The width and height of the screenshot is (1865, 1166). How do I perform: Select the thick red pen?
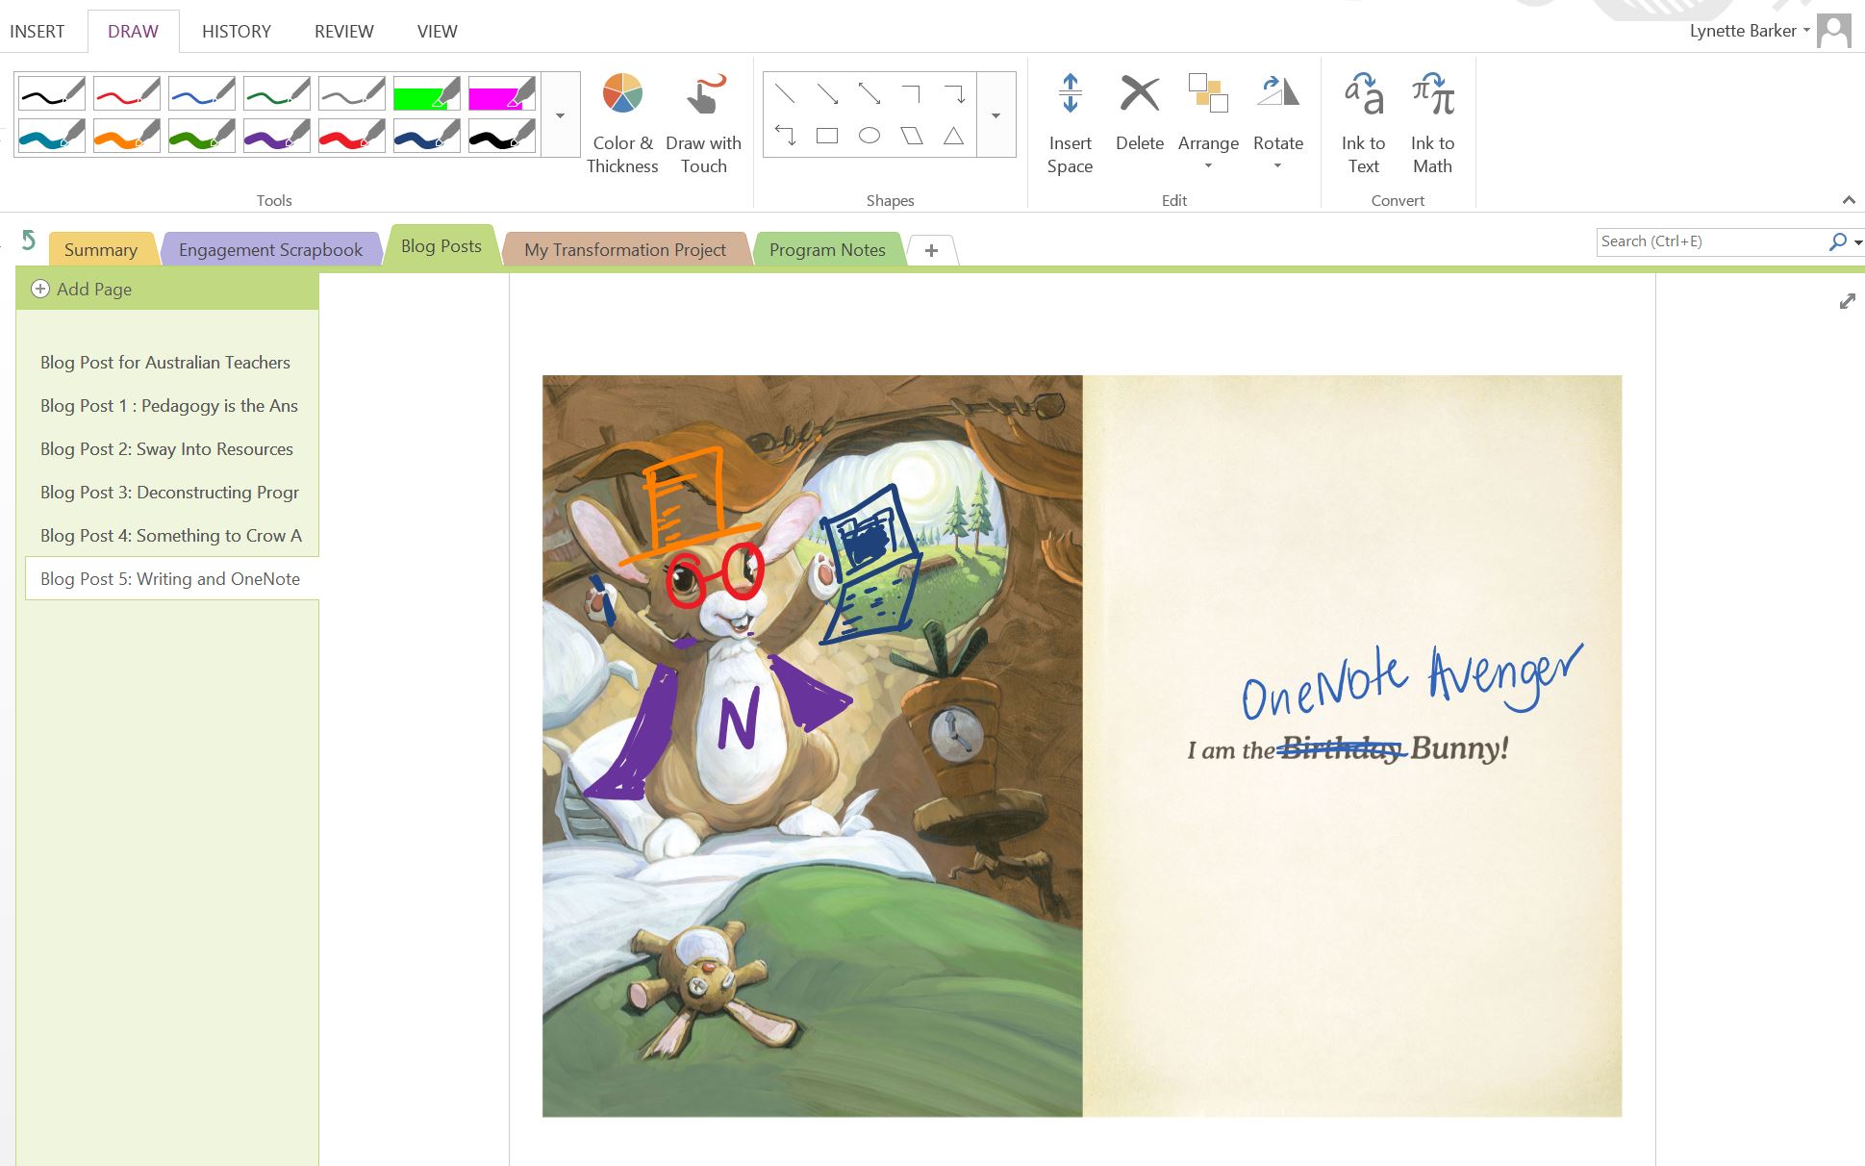(x=352, y=136)
